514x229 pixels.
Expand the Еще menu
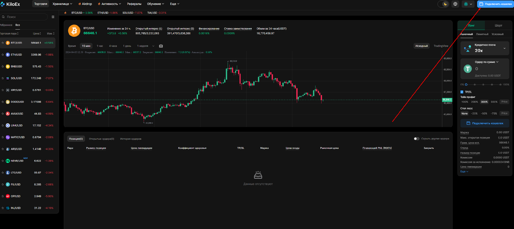click(174, 4)
